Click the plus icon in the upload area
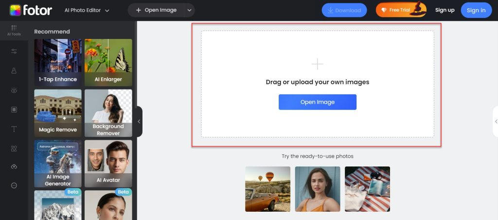 [x=317, y=64]
